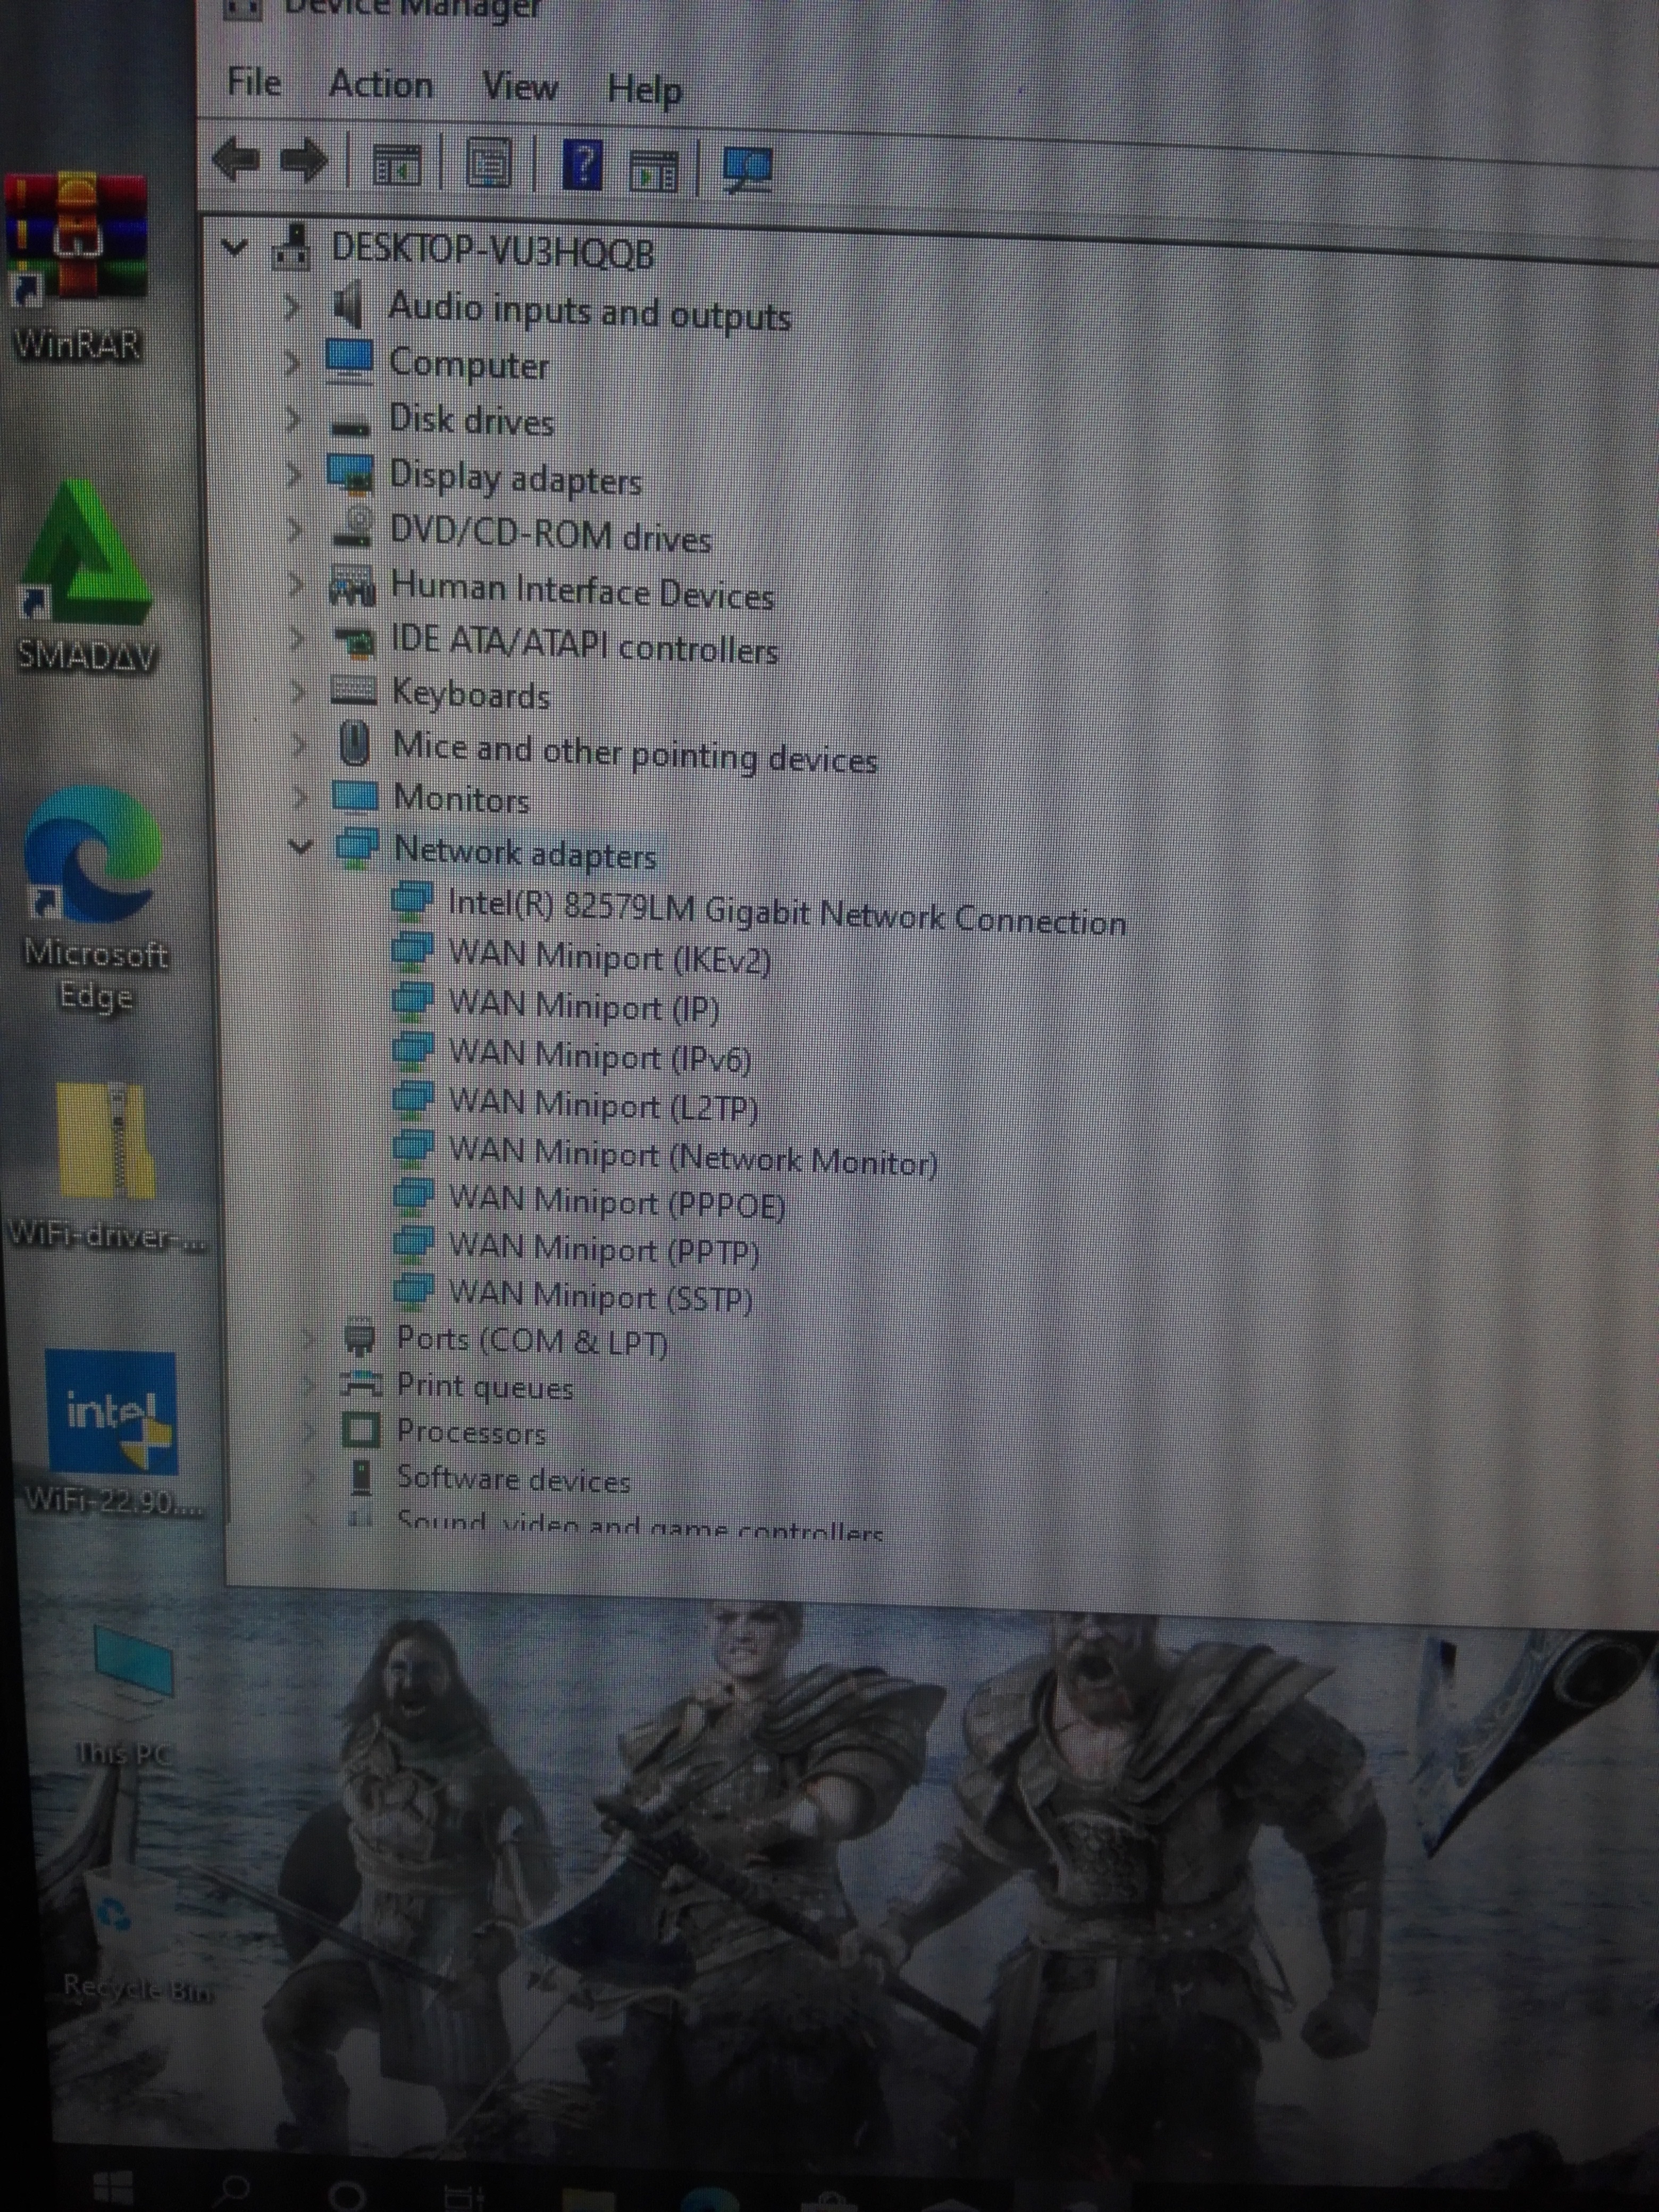Click the Forward arrow toolbar icon
The height and width of the screenshot is (2212, 1659).
(x=304, y=161)
